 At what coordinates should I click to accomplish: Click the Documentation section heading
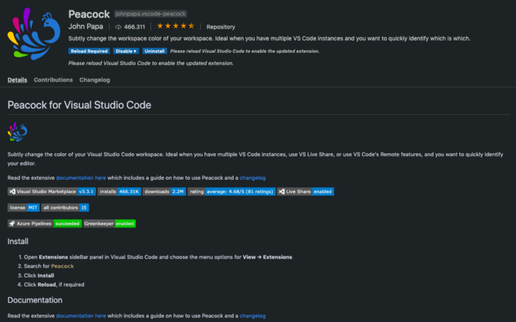tap(35, 300)
